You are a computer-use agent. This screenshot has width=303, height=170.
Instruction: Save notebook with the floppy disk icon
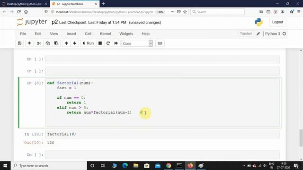click(x=19, y=43)
